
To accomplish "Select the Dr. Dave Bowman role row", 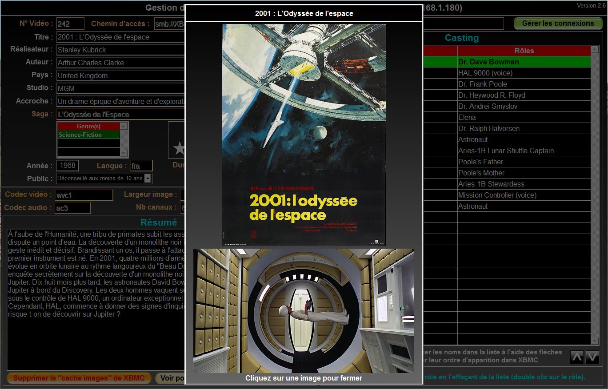I will click(x=524, y=62).
